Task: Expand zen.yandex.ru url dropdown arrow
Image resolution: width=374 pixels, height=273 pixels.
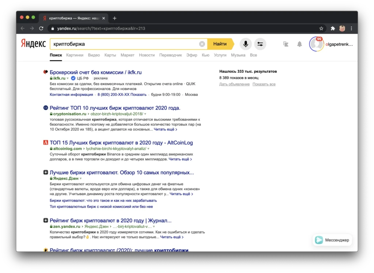Action: (154, 227)
